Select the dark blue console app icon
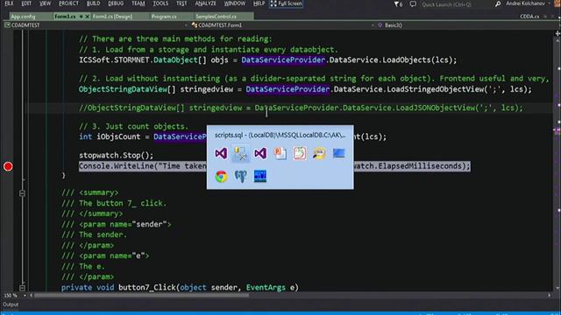 (x=260, y=176)
